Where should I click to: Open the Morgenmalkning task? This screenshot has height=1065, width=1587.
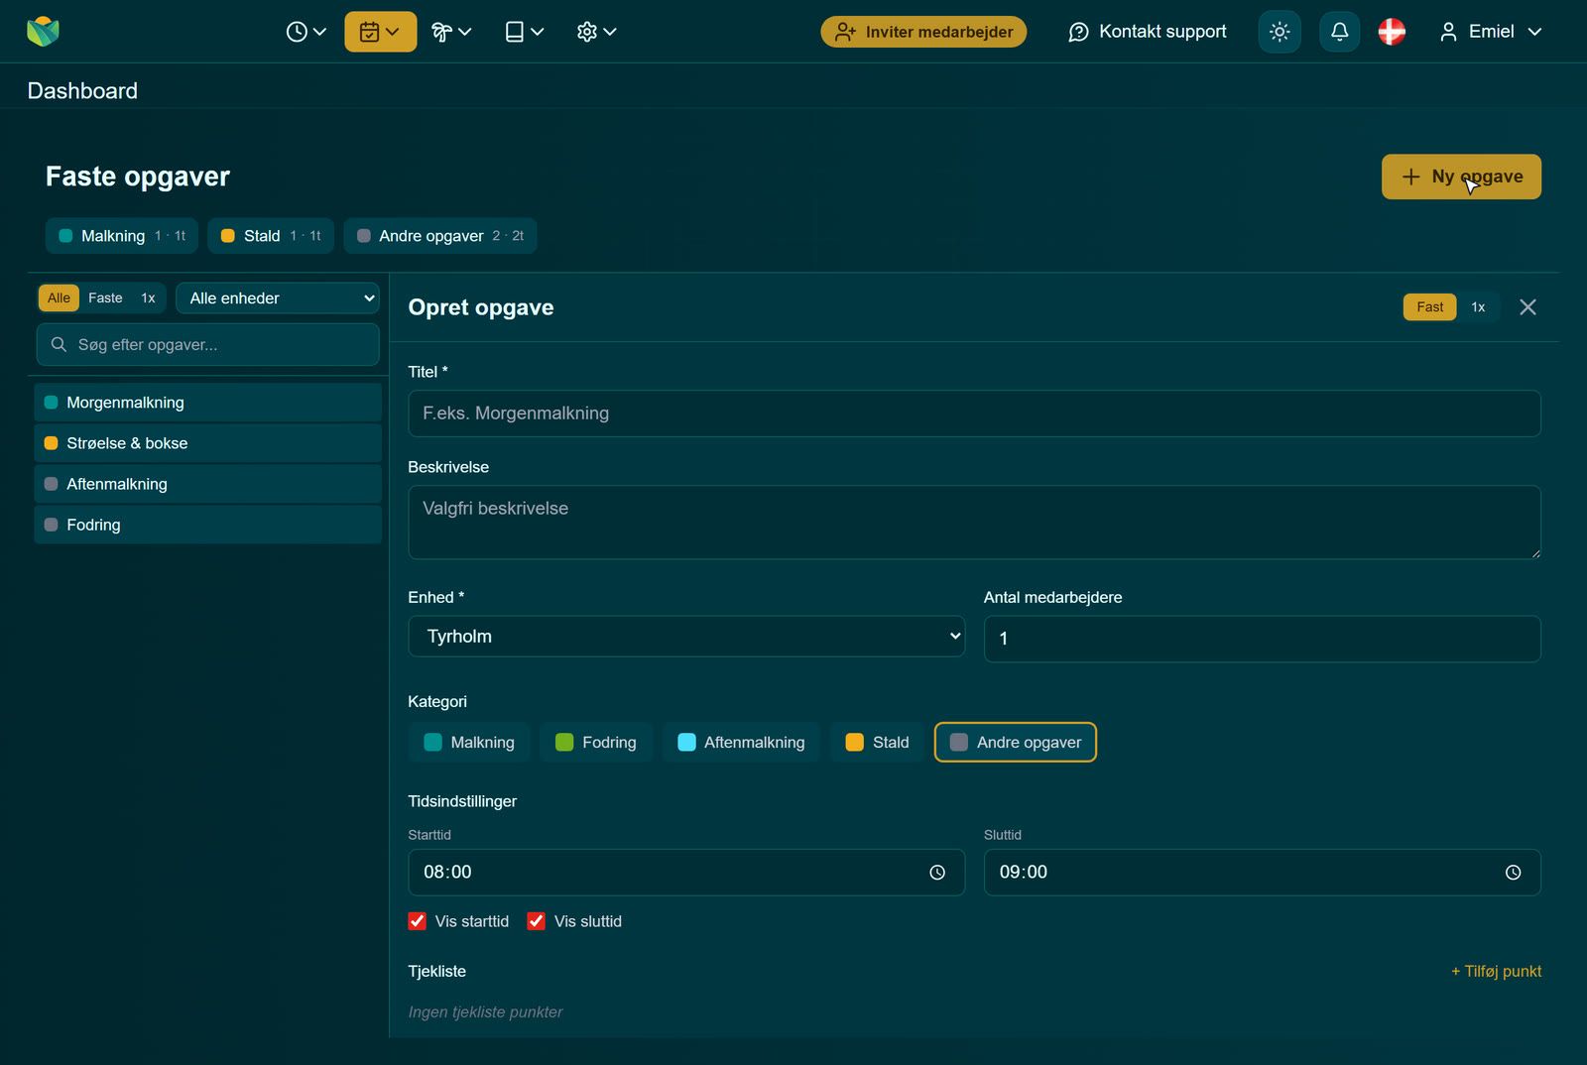coord(208,403)
